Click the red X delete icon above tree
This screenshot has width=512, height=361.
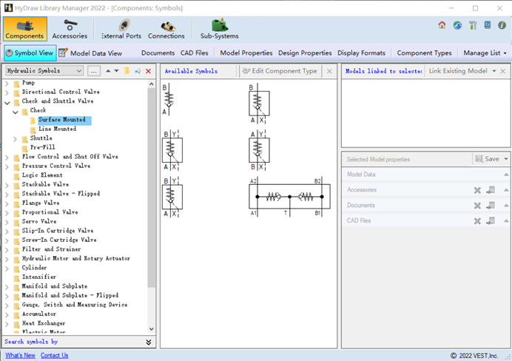coord(148,72)
